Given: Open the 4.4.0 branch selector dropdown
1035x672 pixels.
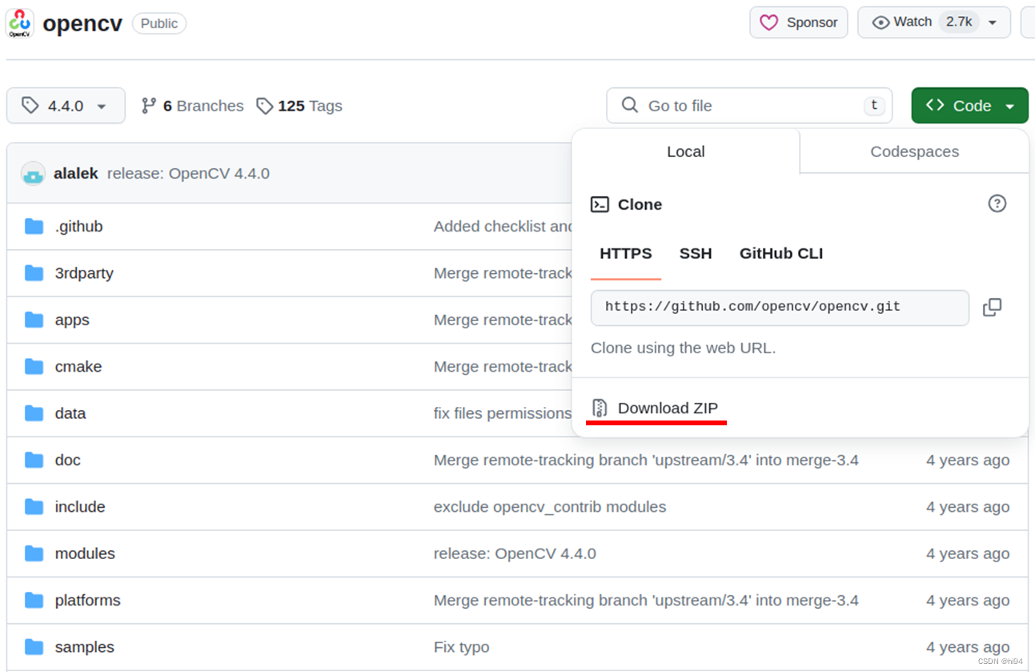Looking at the screenshot, I should pos(66,105).
